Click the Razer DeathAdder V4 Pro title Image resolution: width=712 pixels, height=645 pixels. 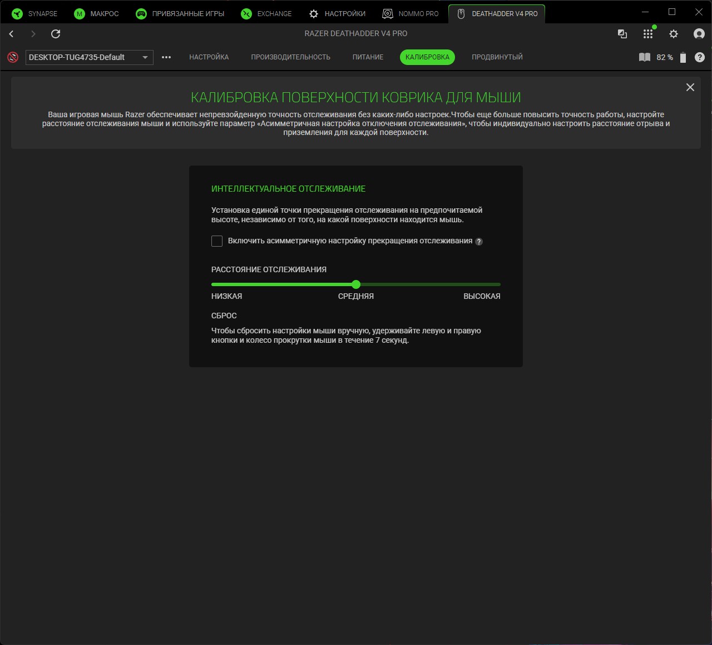[x=356, y=33]
